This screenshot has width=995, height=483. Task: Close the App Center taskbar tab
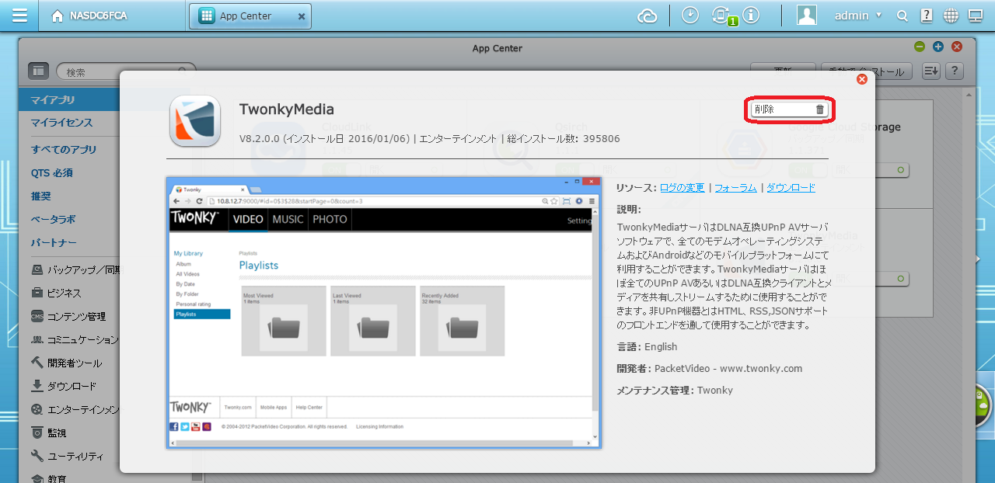point(302,16)
